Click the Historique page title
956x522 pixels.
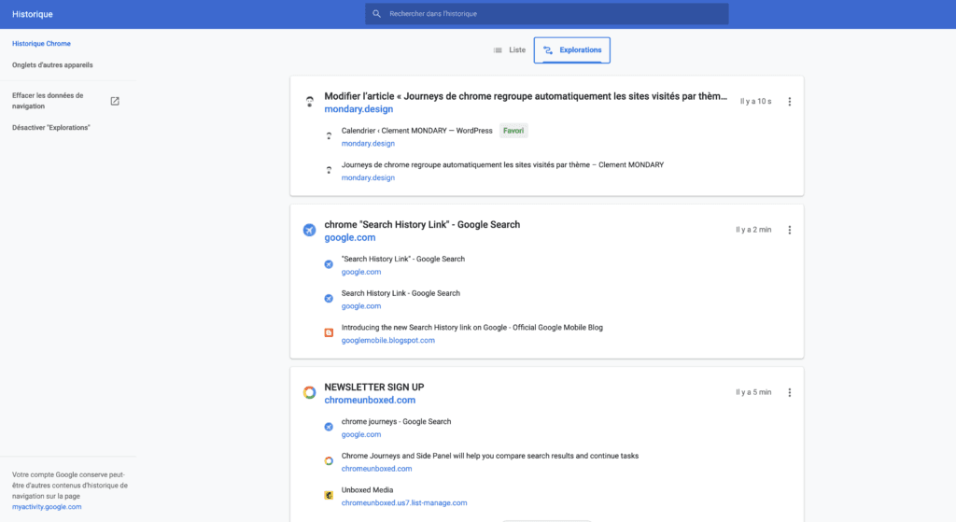pyautogui.click(x=33, y=14)
